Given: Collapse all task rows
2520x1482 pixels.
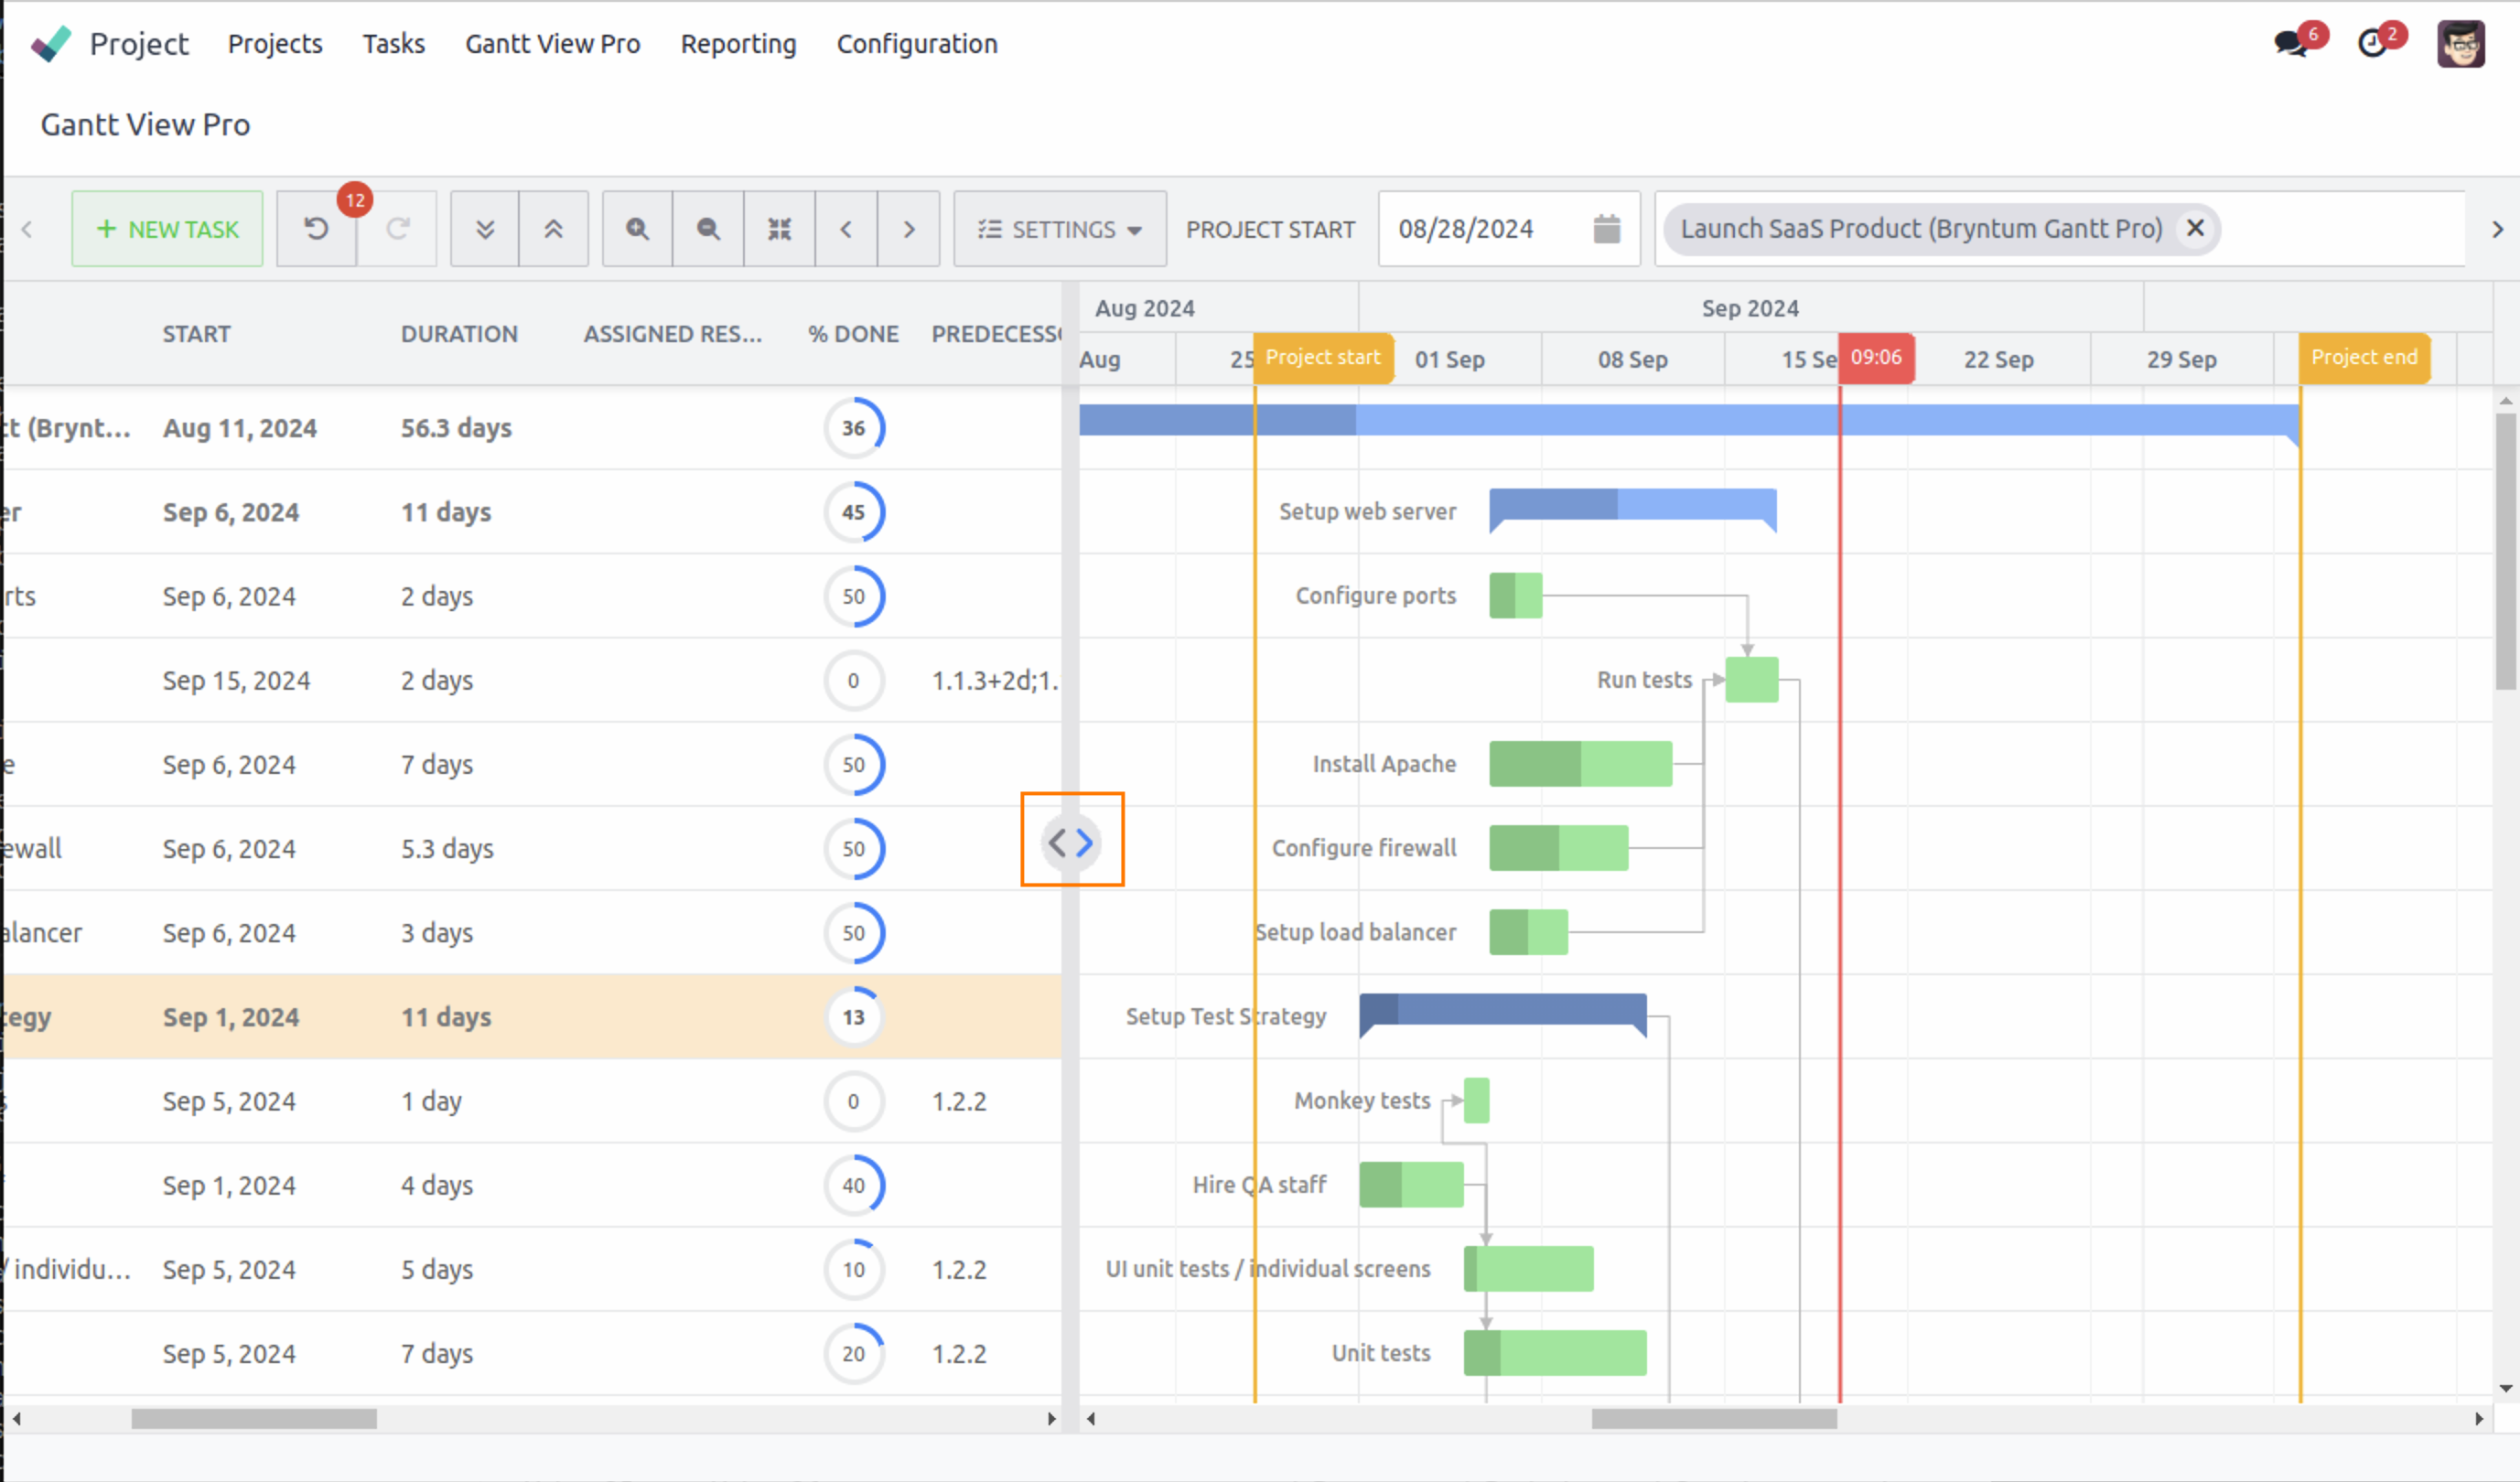Looking at the screenshot, I should pos(553,228).
